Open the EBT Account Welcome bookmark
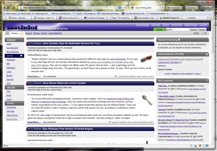The image size is (217, 151). click(60, 14)
